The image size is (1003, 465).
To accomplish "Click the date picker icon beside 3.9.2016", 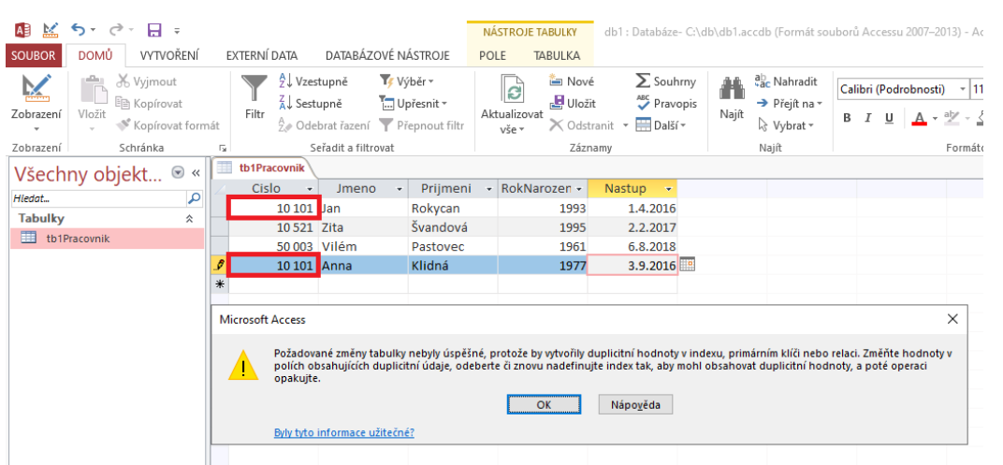I will [687, 266].
